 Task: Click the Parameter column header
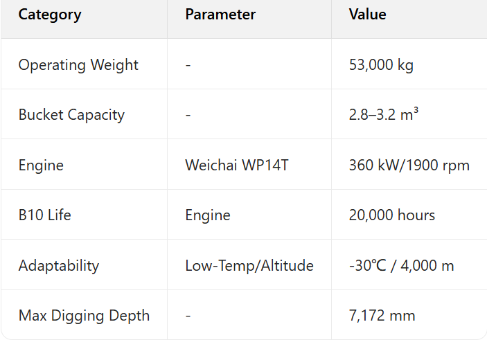point(220,15)
